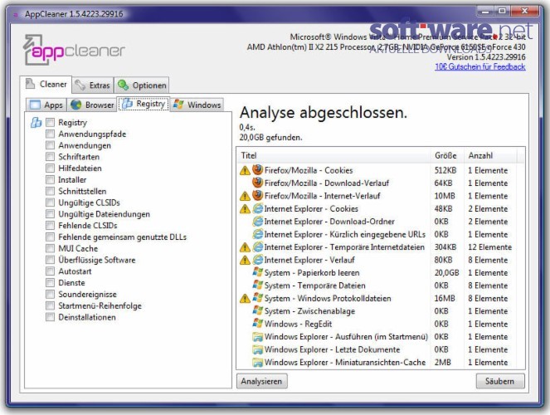This screenshot has width=550, height=415.
Task: Enable Anwendungspfade checkbox
Action: 51,134
